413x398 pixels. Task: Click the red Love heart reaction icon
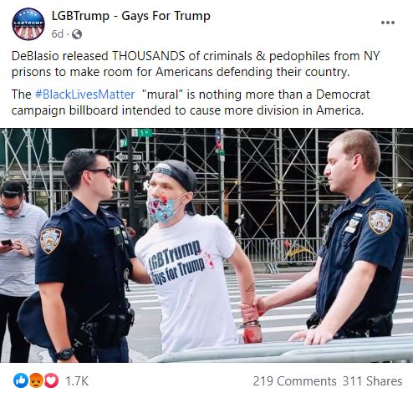click(x=51, y=380)
